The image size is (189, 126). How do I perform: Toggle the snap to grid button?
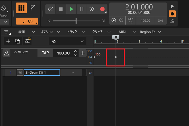[21, 9]
